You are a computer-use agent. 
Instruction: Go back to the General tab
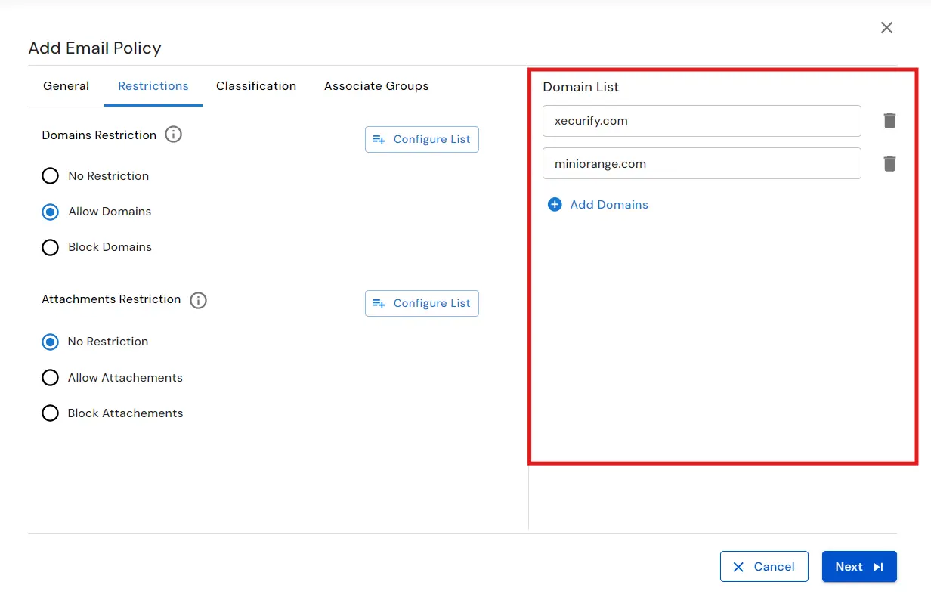(x=66, y=85)
